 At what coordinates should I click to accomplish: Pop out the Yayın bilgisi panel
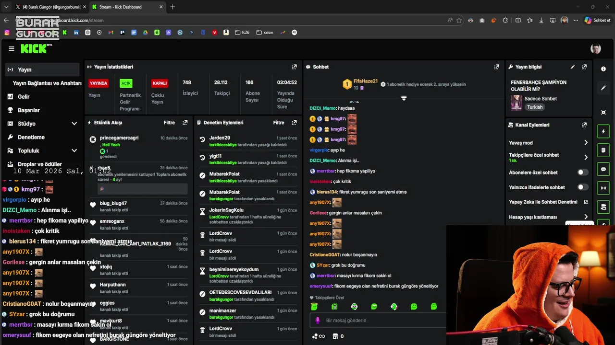tap(584, 67)
